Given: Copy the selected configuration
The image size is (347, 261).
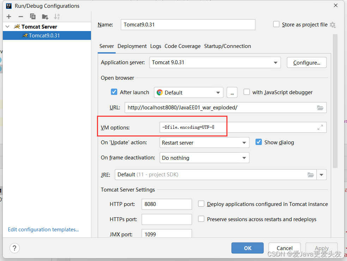Looking at the screenshot, I should (33, 17).
